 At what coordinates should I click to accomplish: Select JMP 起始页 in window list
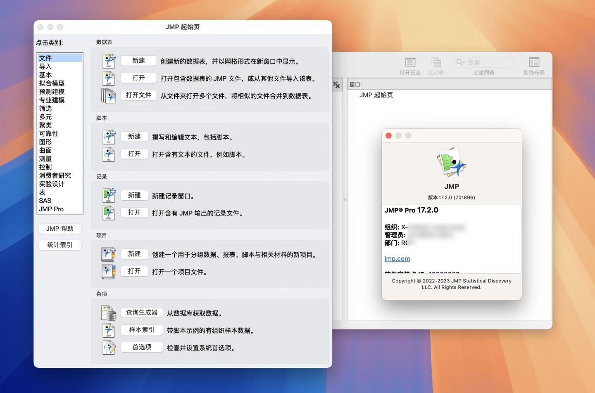(376, 95)
